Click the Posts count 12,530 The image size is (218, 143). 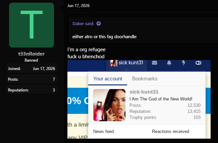(194, 105)
